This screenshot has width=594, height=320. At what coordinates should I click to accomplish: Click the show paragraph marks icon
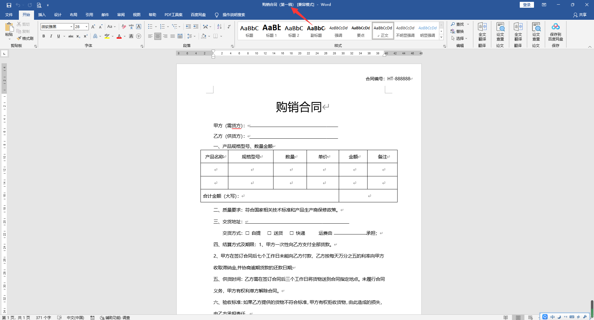click(229, 27)
